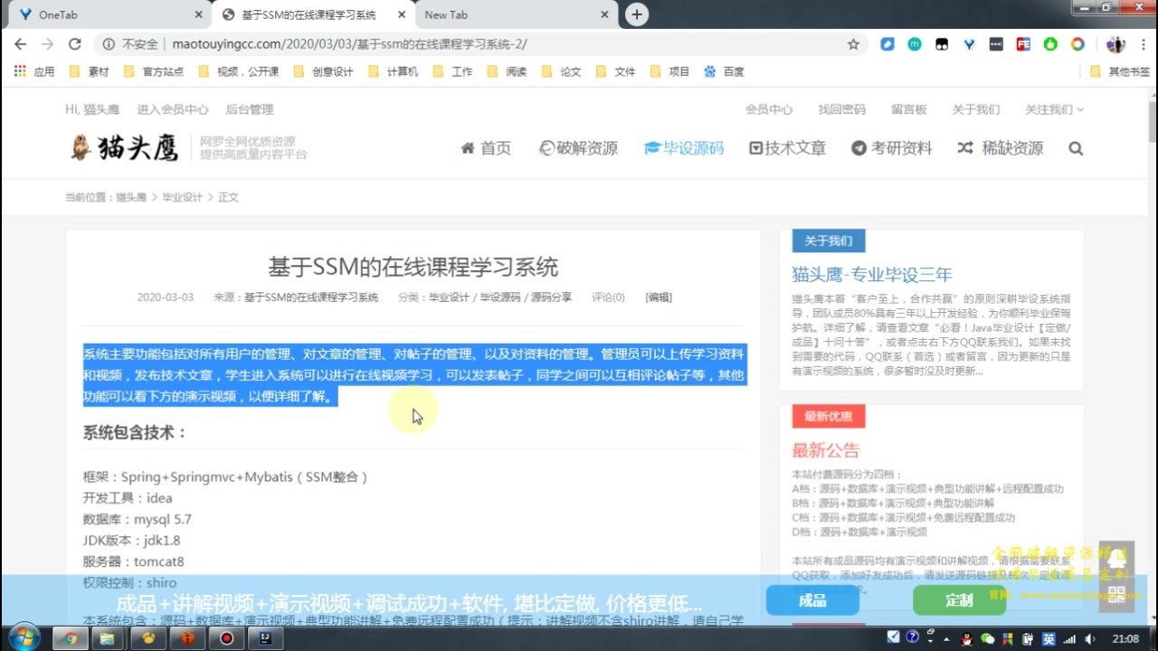Click the 留言板 link
This screenshot has height=651, width=1158.
[909, 109]
